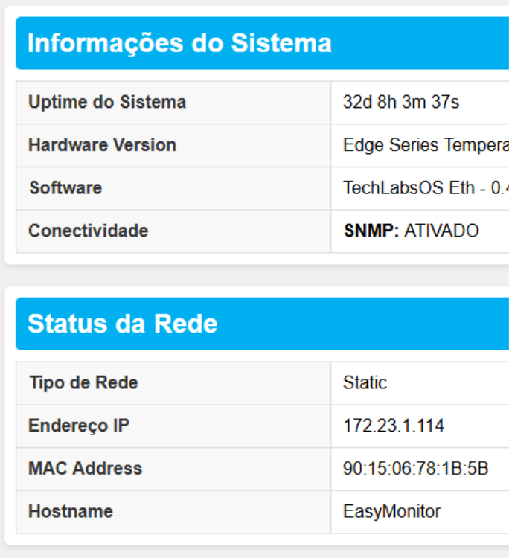
Task: Click the uptime value 32d 8h 3m 37s
Action: [x=401, y=102]
